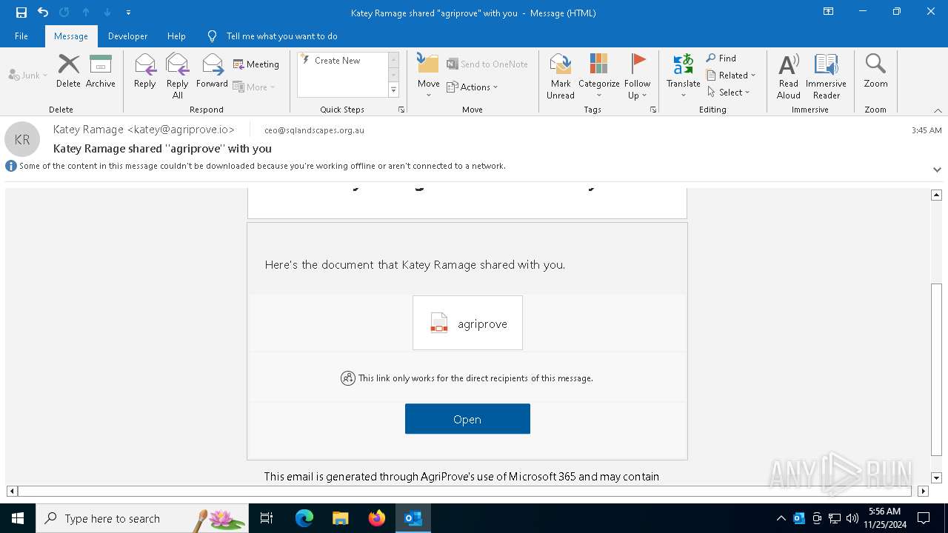The width and height of the screenshot is (948, 533).
Task: Open the Move folder dropdown
Action: [429, 76]
